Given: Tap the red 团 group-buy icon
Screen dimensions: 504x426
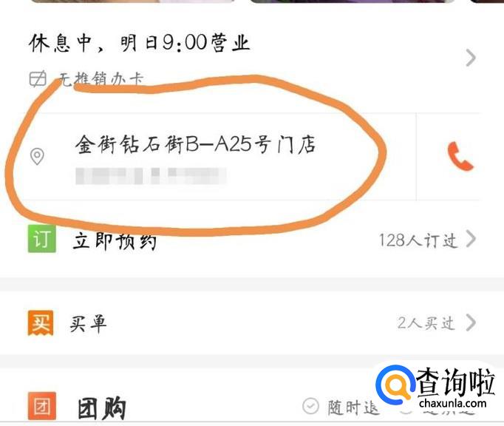Looking at the screenshot, I should (x=42, y=406).
